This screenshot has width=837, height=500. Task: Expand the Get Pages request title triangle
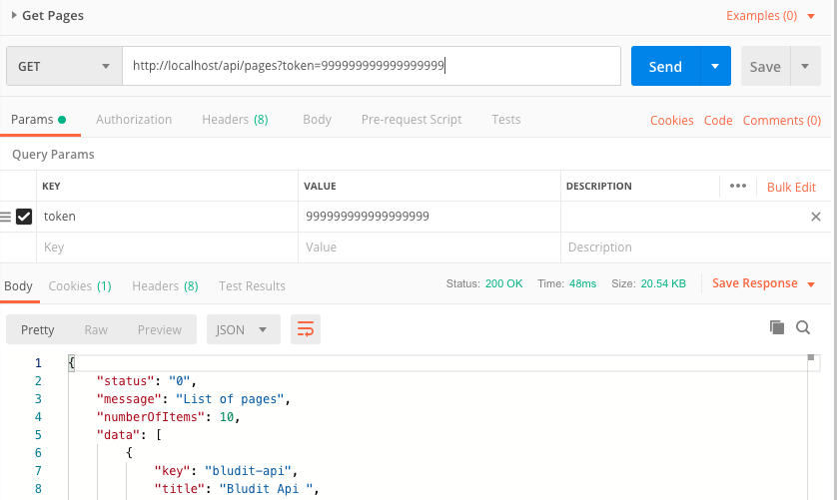pos(14,16)
